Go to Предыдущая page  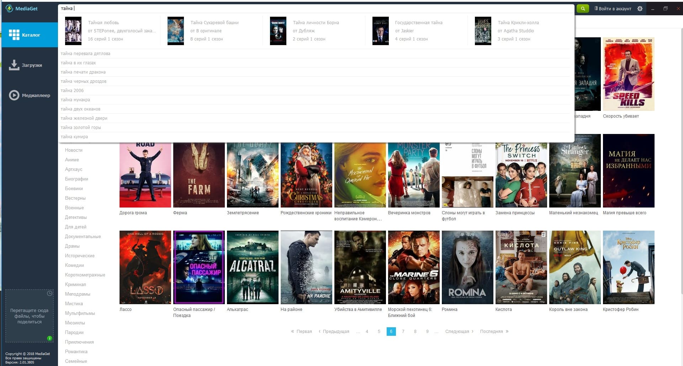click(x=334, y=332)
